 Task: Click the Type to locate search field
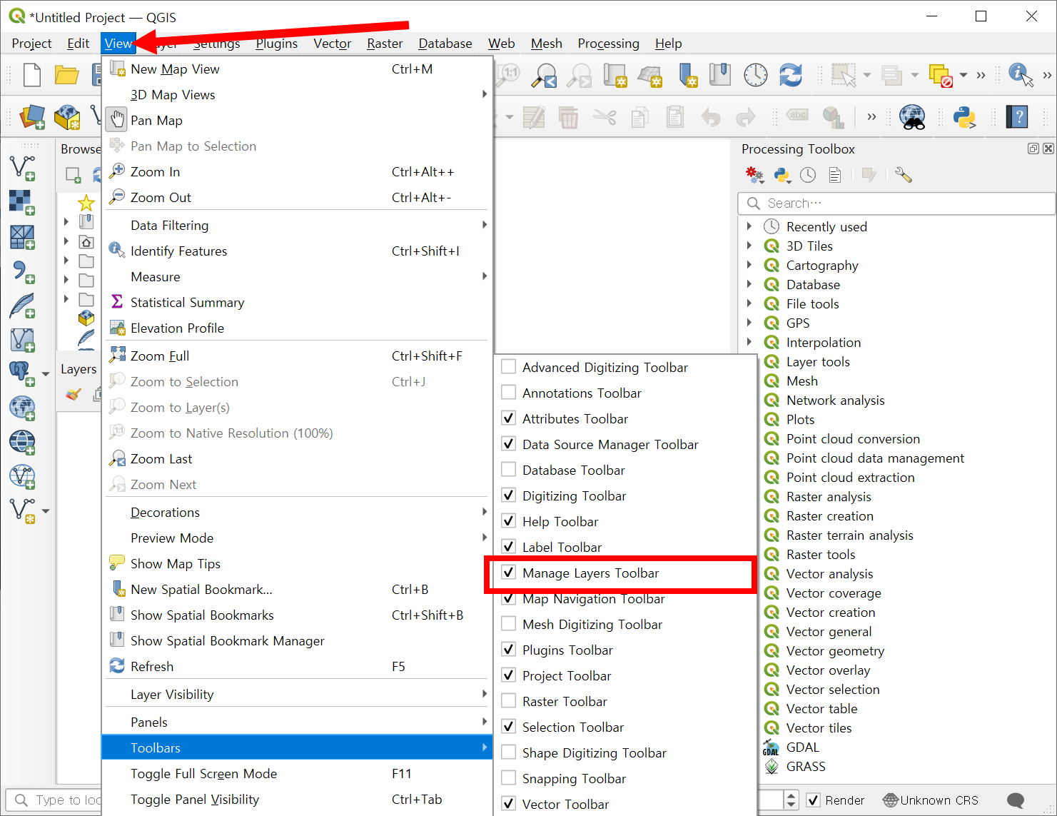click(x=54, y=800)
